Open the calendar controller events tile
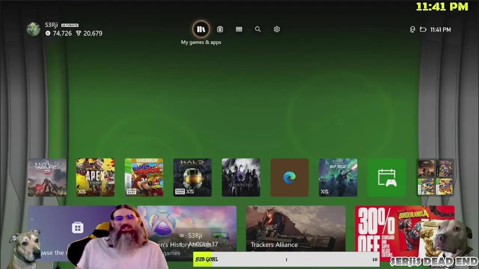 [387, 177]
